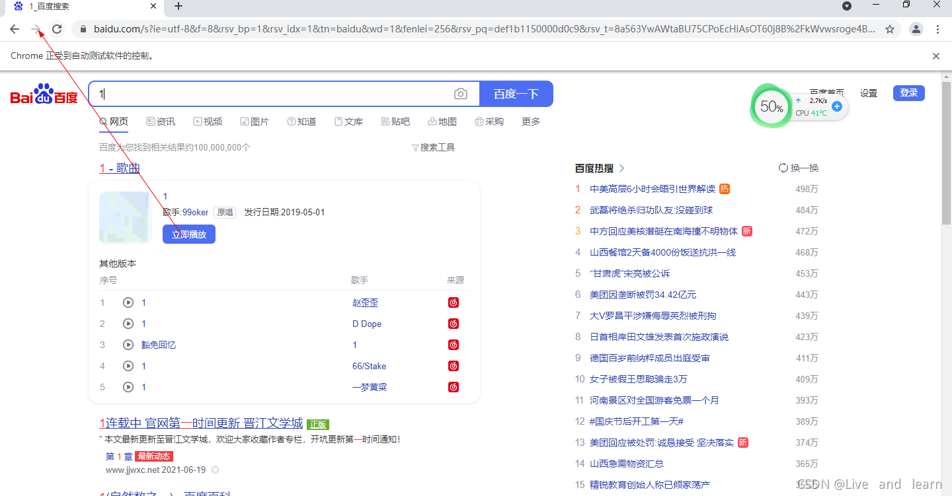
Task: Open singer link 一梦黄粱
Action: click(x=370, y=387)
